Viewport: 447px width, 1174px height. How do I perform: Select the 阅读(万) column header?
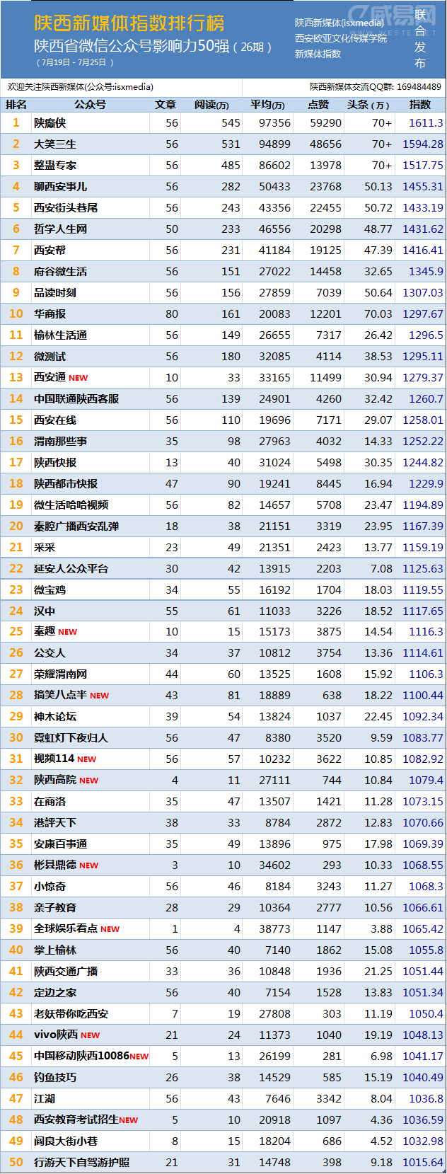pos(211,105)
